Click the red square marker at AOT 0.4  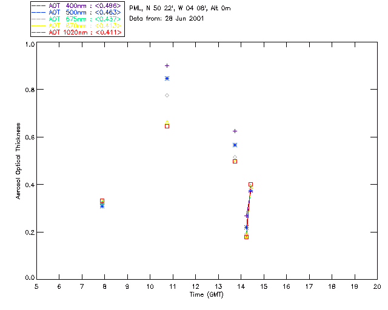[x=250, y=185]
